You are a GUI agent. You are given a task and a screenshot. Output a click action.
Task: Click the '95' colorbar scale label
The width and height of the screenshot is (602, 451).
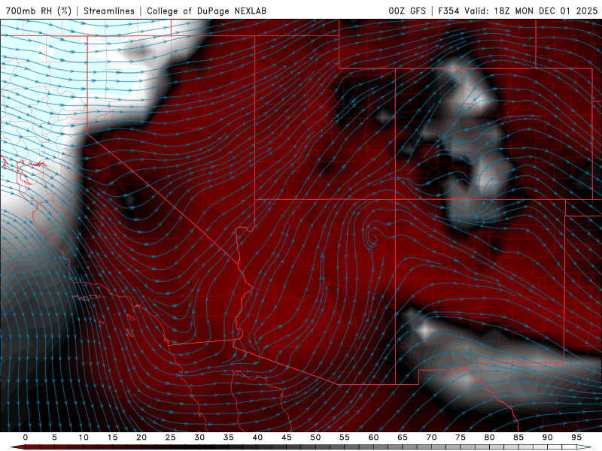click(576, 437)
